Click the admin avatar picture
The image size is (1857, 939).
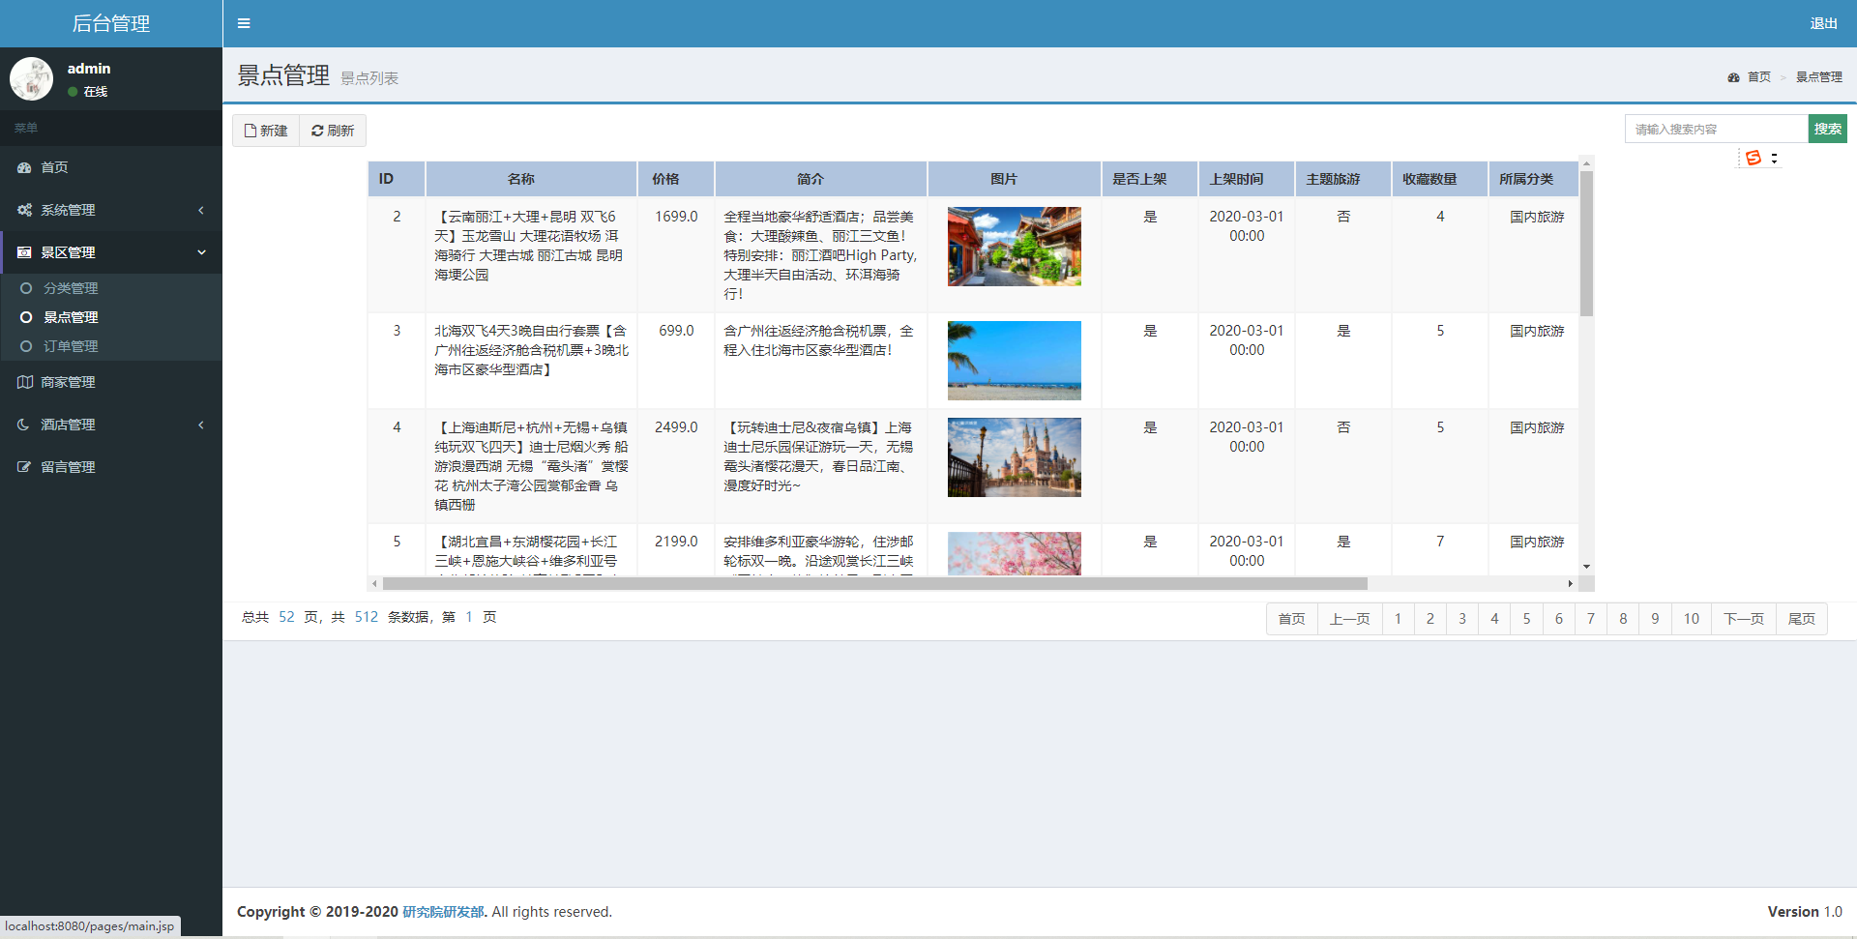coord(31,78)
